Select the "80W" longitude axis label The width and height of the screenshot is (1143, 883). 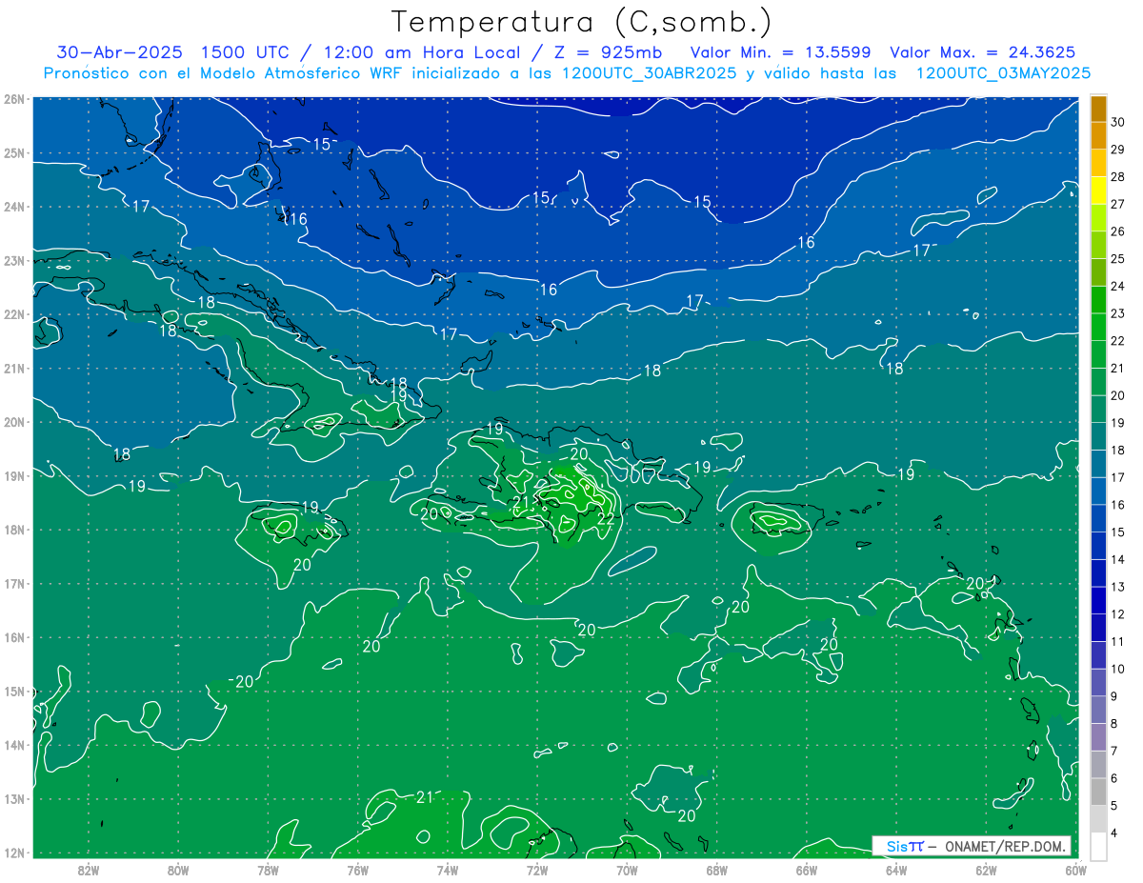tap(178, 869)
